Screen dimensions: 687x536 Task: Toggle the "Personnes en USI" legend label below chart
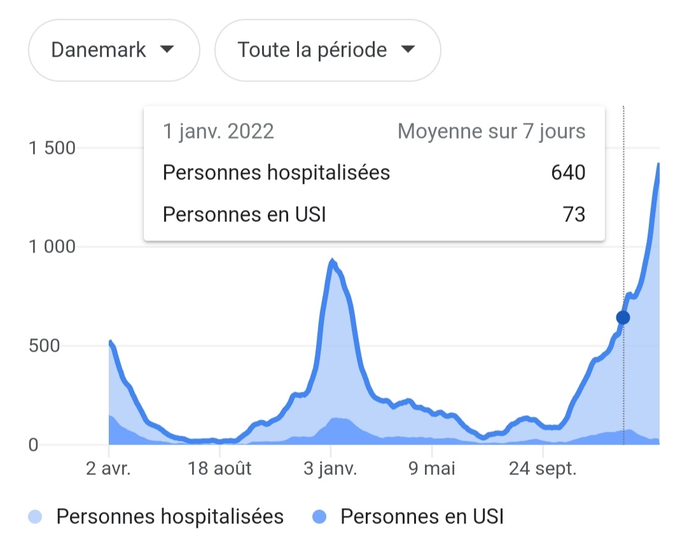point(422,516)
